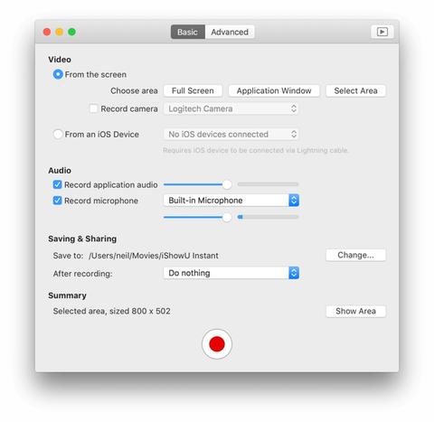Open the Logitech Camera dropdown
This screenshot has width=434, height=422.
[x=231, y=108]
